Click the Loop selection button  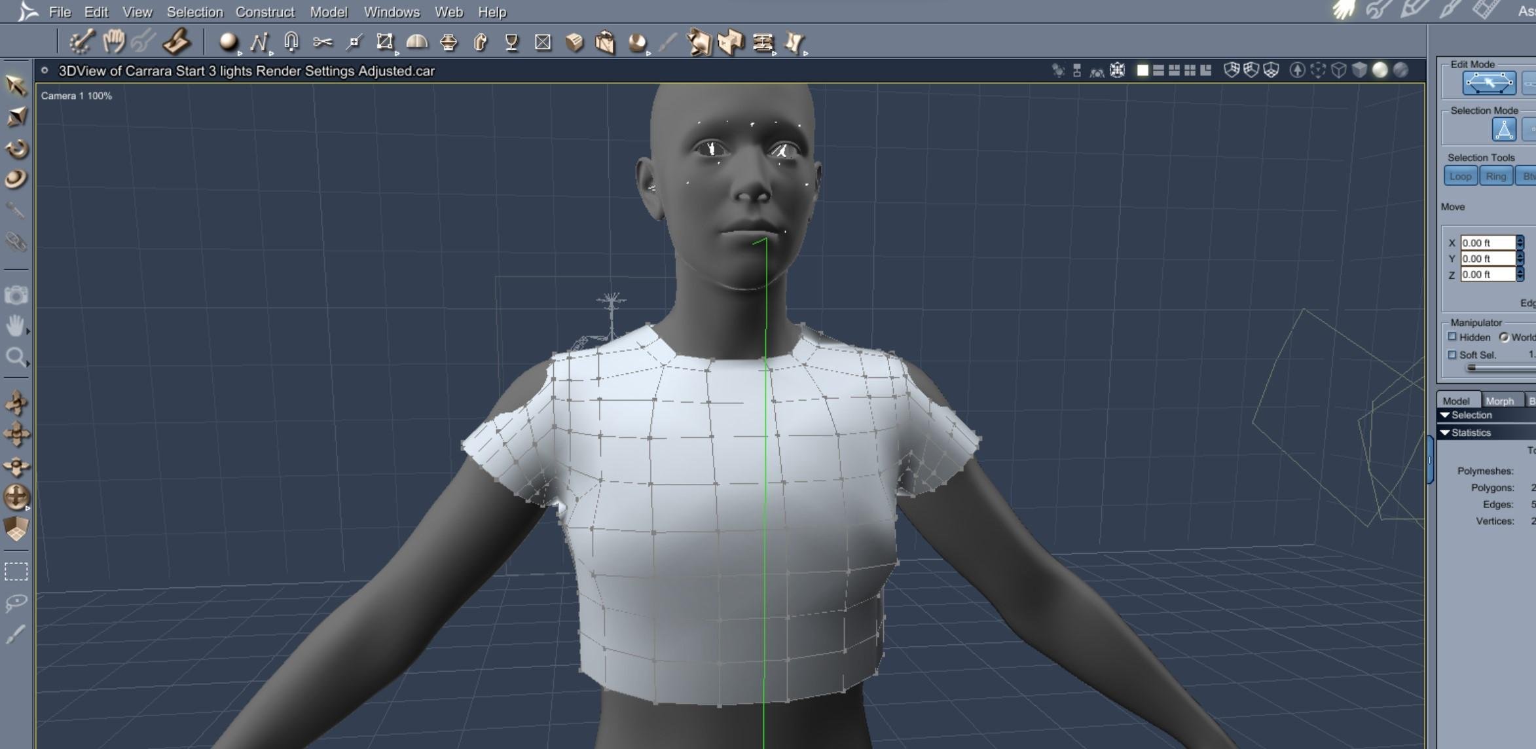[x=1460, y=176]
